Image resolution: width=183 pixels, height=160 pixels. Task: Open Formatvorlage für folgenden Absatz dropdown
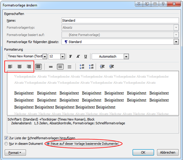[176, 42]
